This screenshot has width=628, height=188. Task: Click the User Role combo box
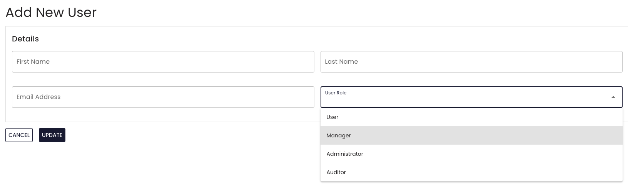pos(471,97)
